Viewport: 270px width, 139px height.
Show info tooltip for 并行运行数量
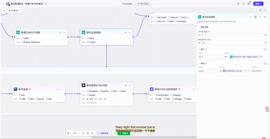click(x=209, y=32)
